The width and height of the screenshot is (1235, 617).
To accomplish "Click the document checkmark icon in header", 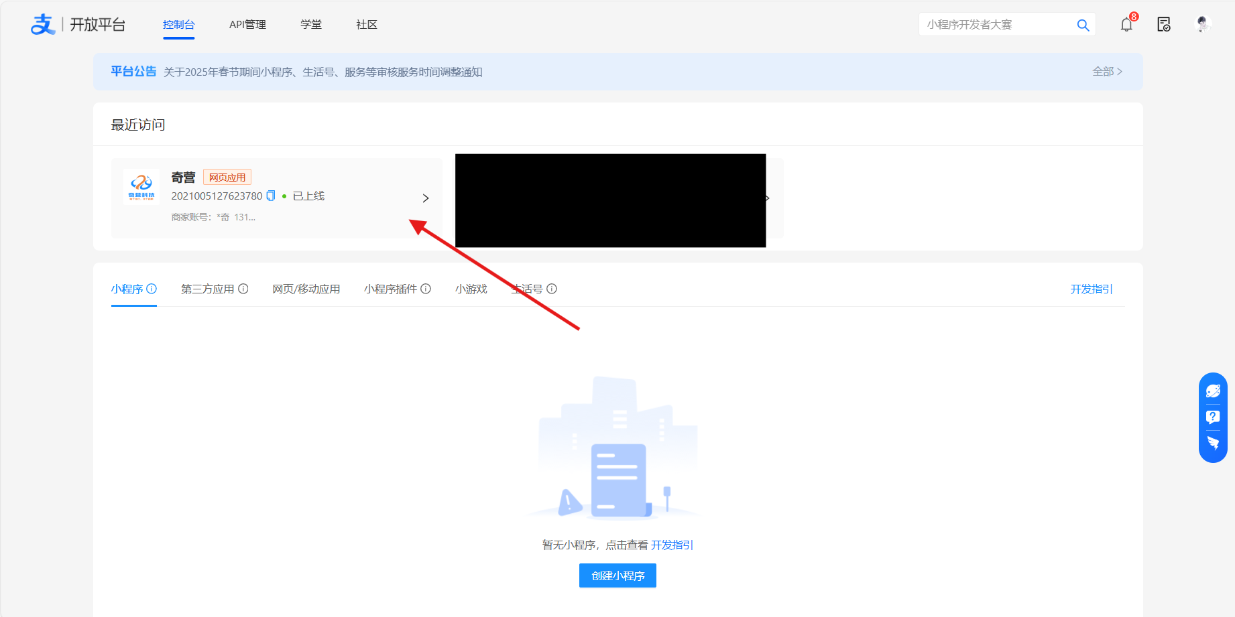I will point(1164,25).
